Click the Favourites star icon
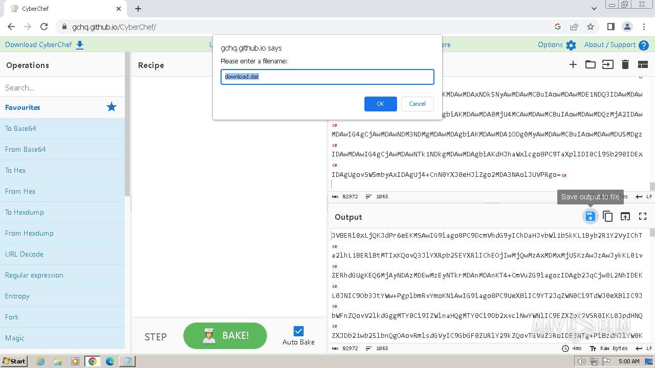Viewport: 655px width, 368px height. [112, 107]
